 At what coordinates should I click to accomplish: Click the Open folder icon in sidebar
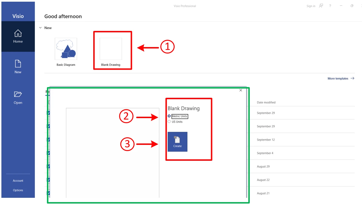tap(18, 94)
